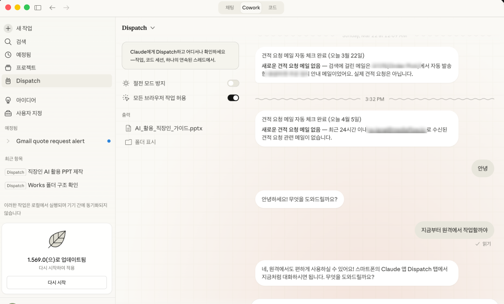Open 검색 magnifier icon in sidebar

tap(8, 42)
